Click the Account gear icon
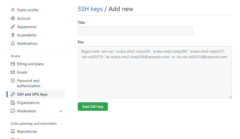 (13, 18)
